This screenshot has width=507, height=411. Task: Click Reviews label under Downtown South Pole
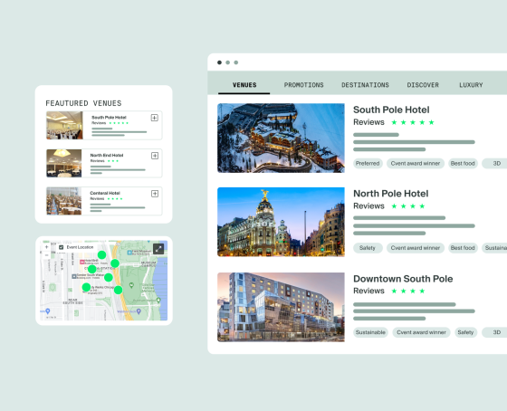click(368, 291)
